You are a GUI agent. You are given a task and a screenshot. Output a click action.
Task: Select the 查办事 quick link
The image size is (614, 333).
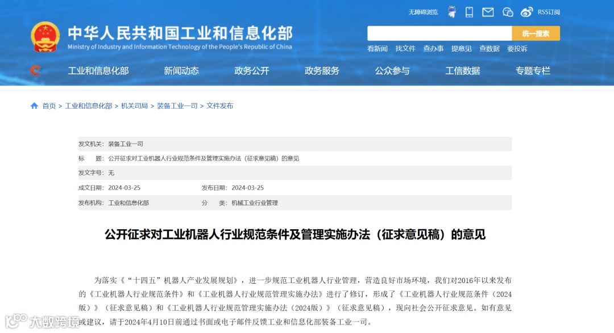click(433, 48)
